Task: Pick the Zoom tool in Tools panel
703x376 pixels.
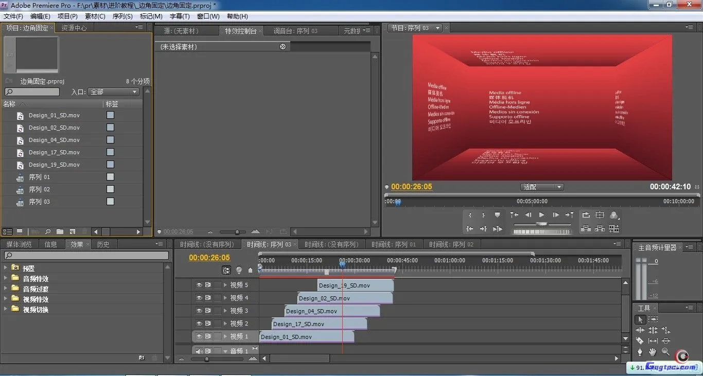Action: tap(665, 352)
